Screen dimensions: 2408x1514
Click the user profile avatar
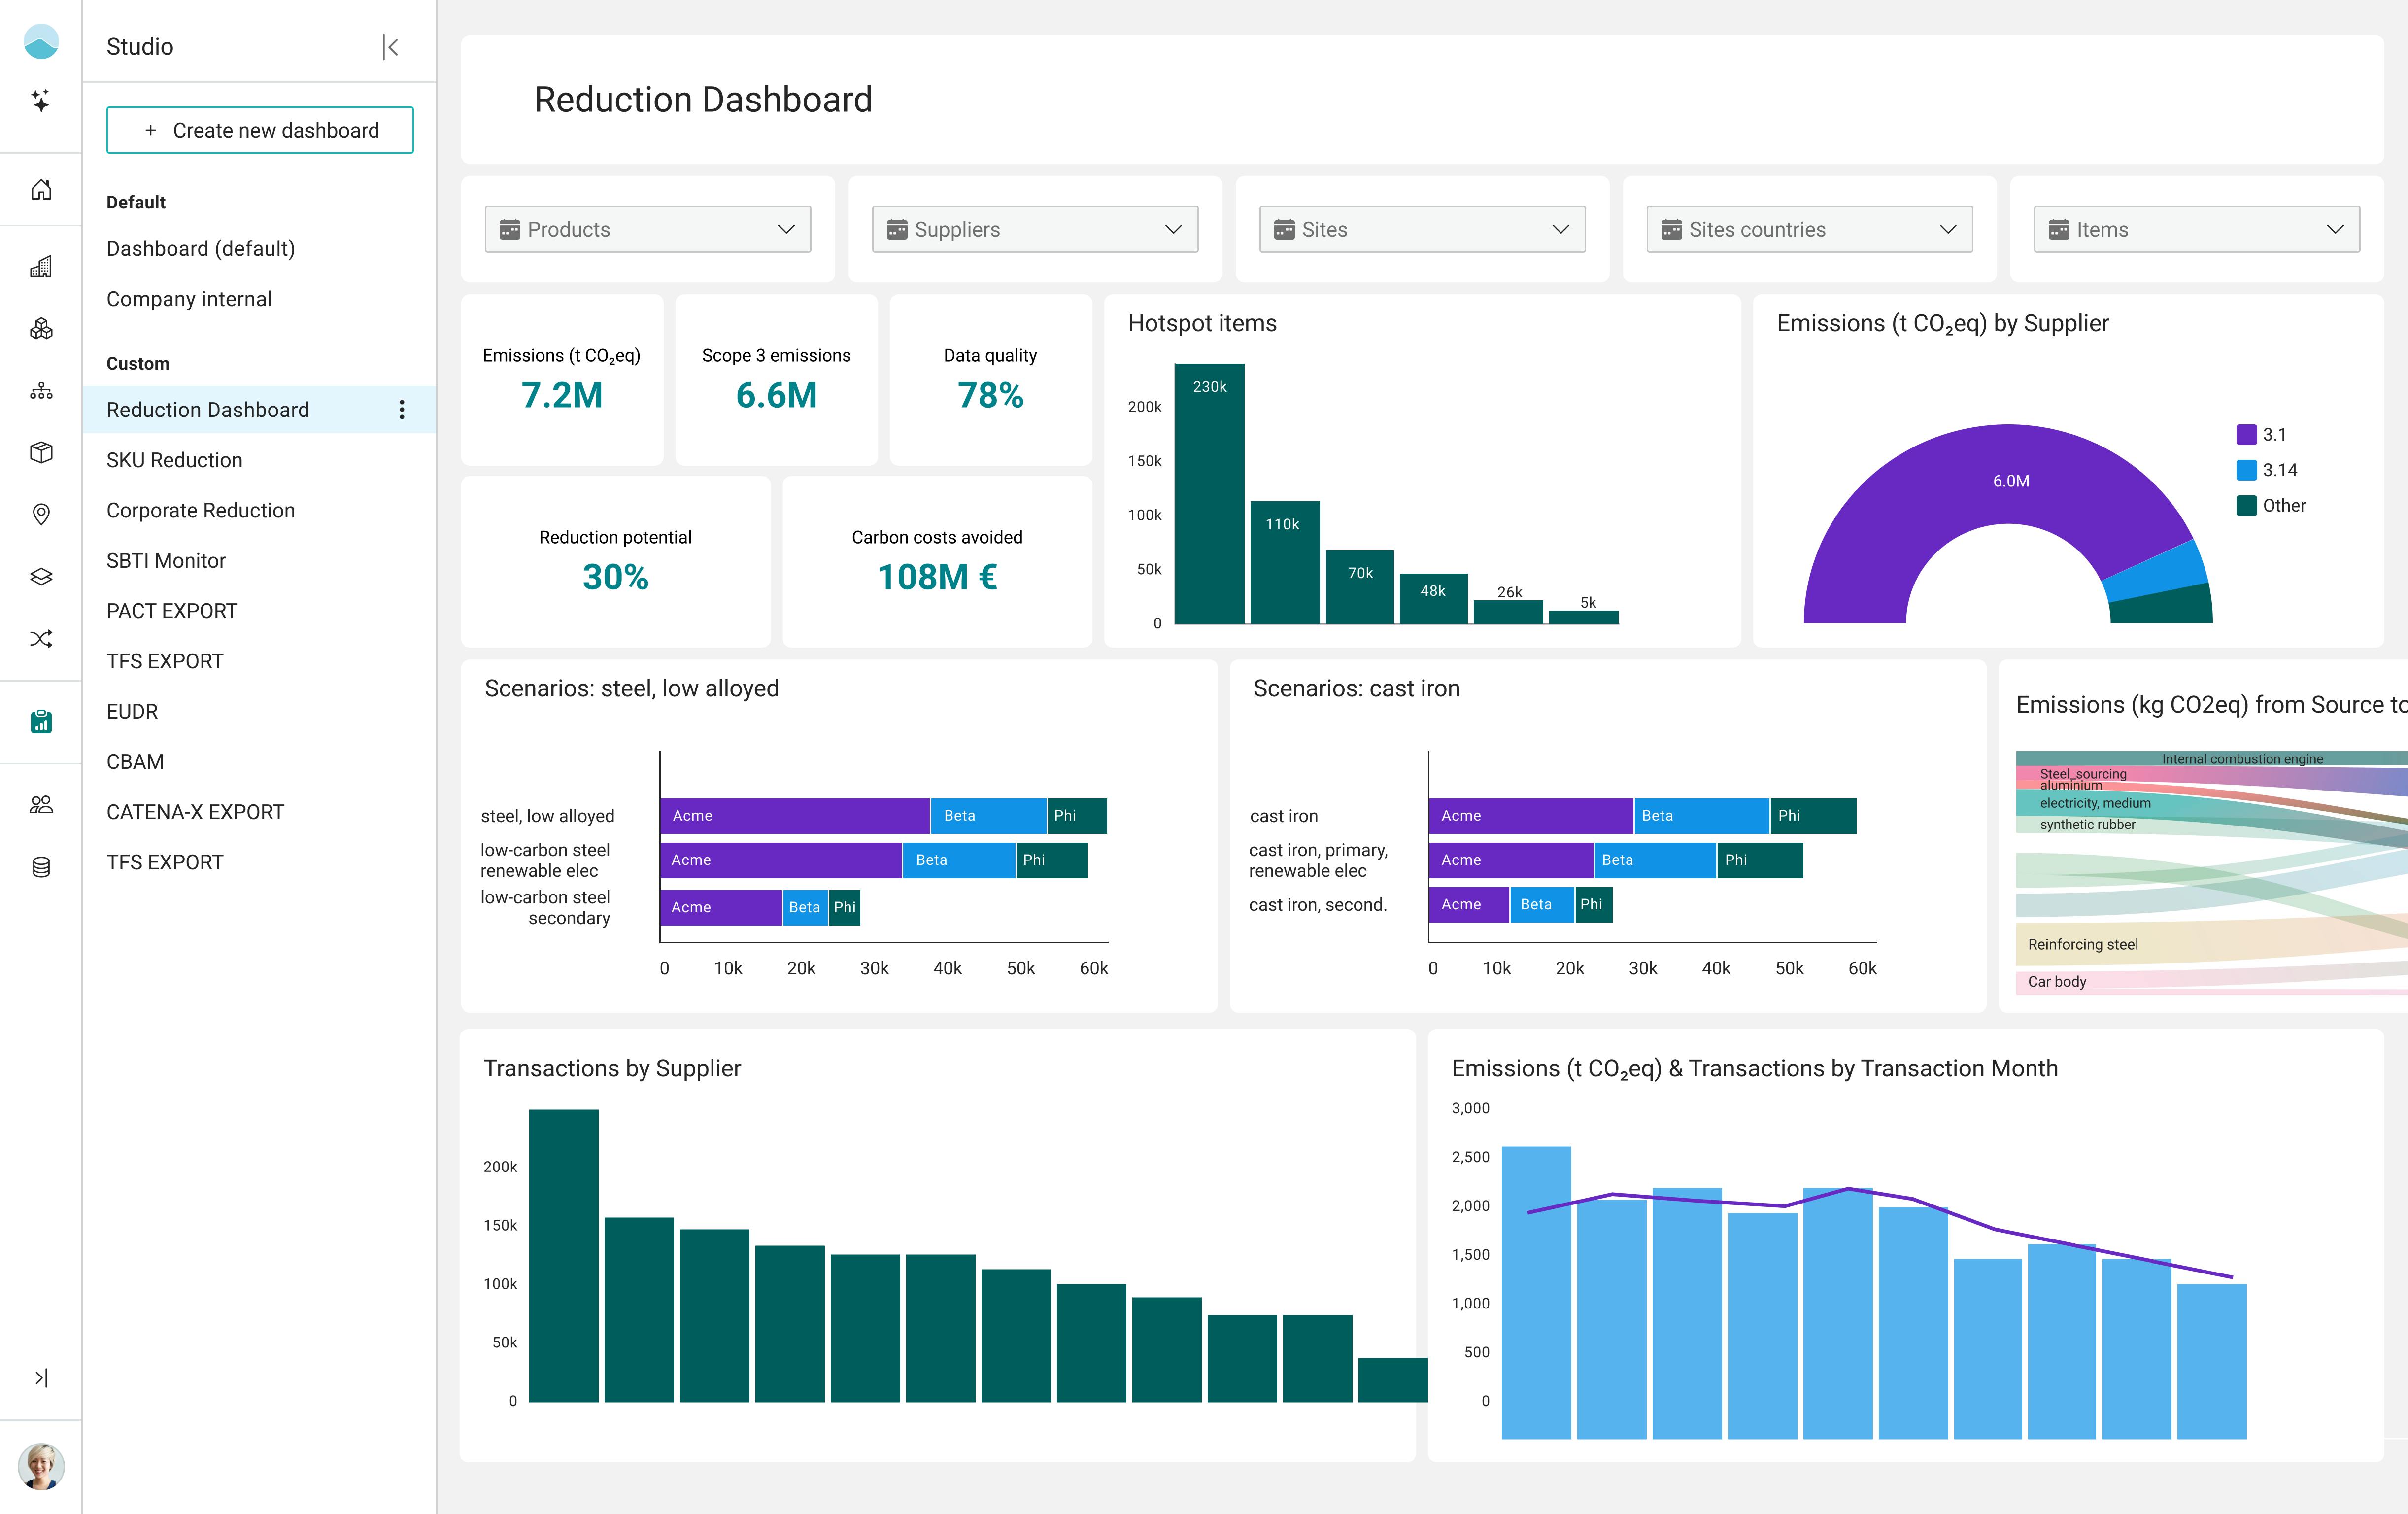point(41,1466)
